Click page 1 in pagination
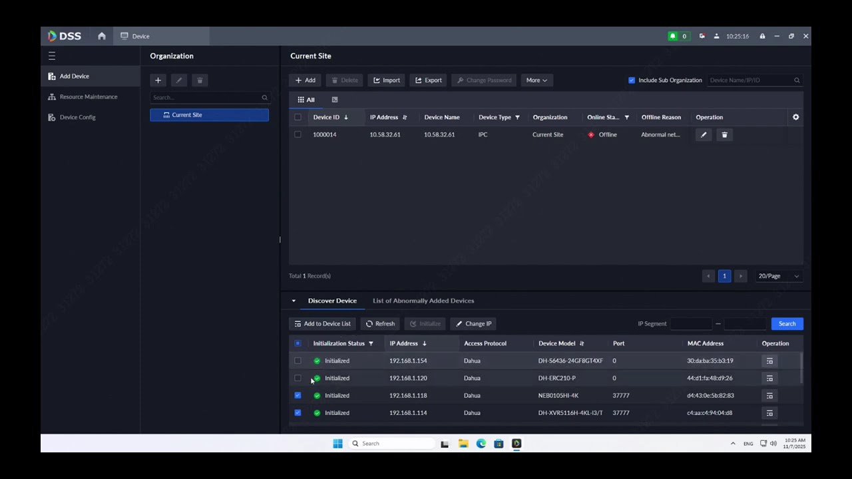 tap(724, 276)
